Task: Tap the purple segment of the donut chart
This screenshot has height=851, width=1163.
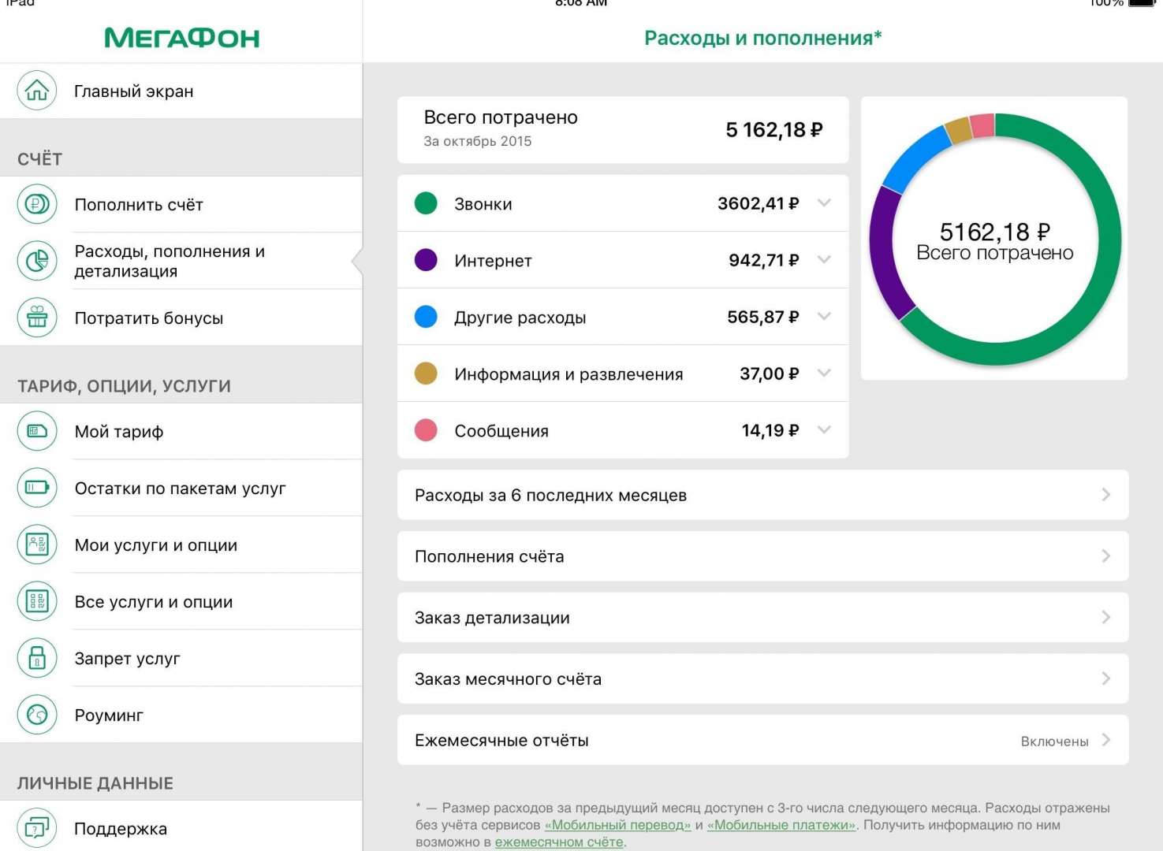Action: tap(882, 252)
